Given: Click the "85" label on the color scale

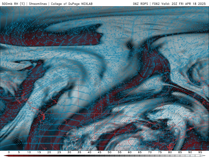Looking at the screenshot, I should click(180, 152).
